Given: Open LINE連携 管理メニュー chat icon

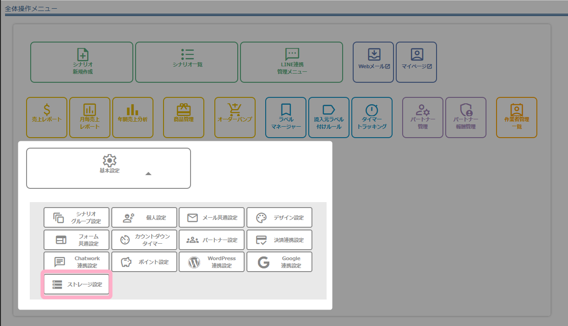Looking at the screenshot, I should pyautogui.click(x=292, y=54).
